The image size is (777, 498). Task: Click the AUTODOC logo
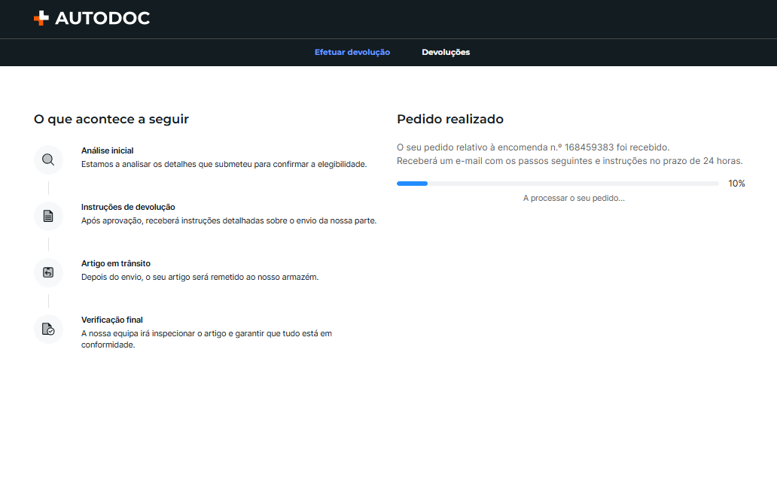(x=92, y=18)
